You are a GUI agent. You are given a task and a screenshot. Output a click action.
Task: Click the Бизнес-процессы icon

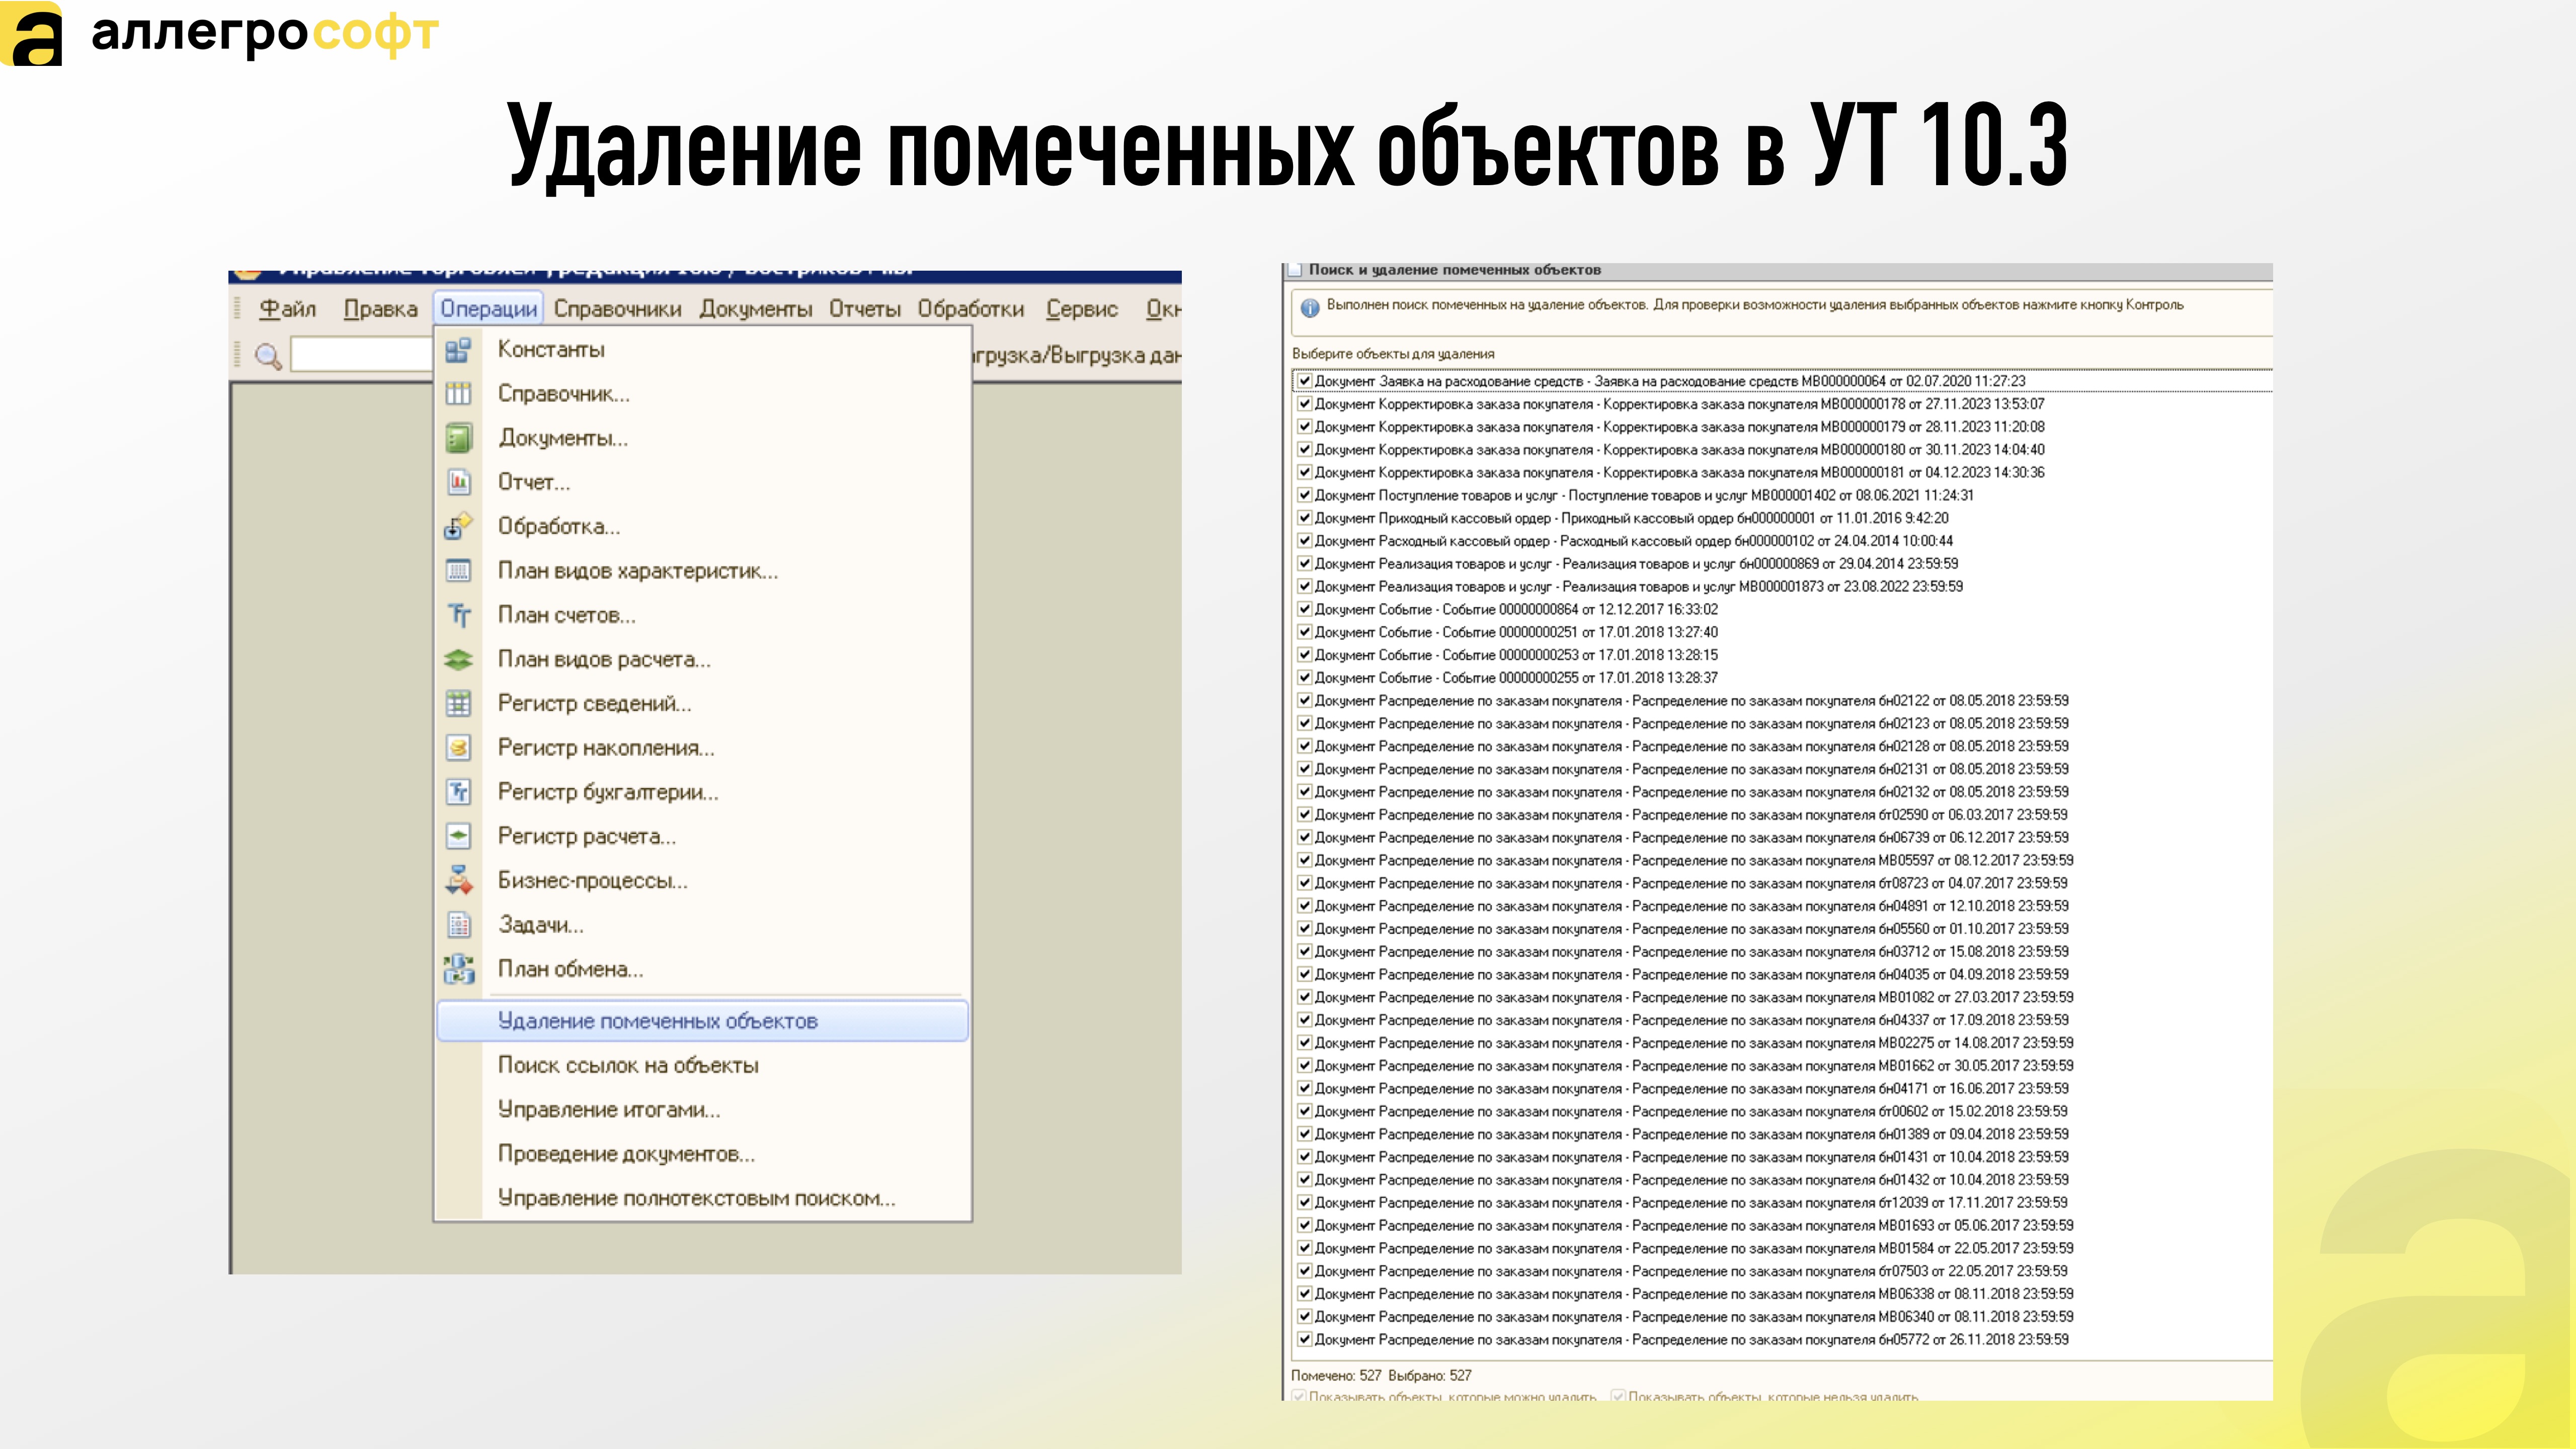coord(458,880)
